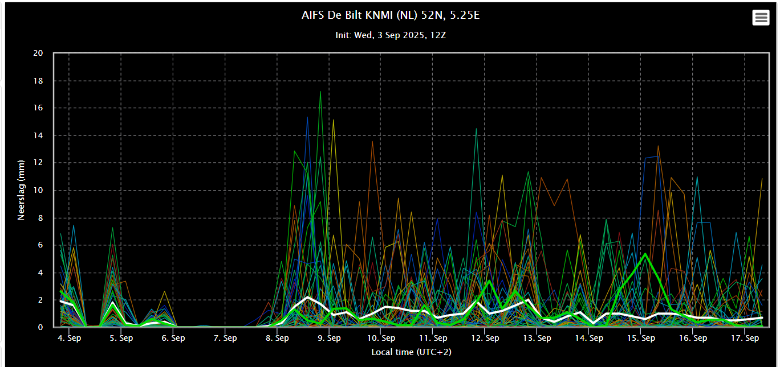Click the '11. Sep' x-axis label
This screenshot has height=367, width=780.
[x=433, y=338]
